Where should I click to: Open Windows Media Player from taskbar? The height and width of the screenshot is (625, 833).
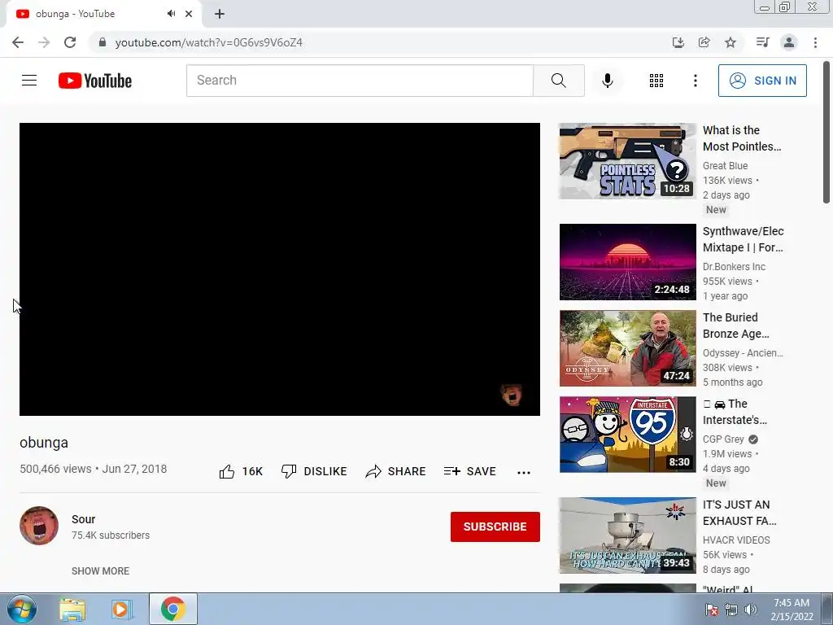pyautogui.click(x=122, y=609)
